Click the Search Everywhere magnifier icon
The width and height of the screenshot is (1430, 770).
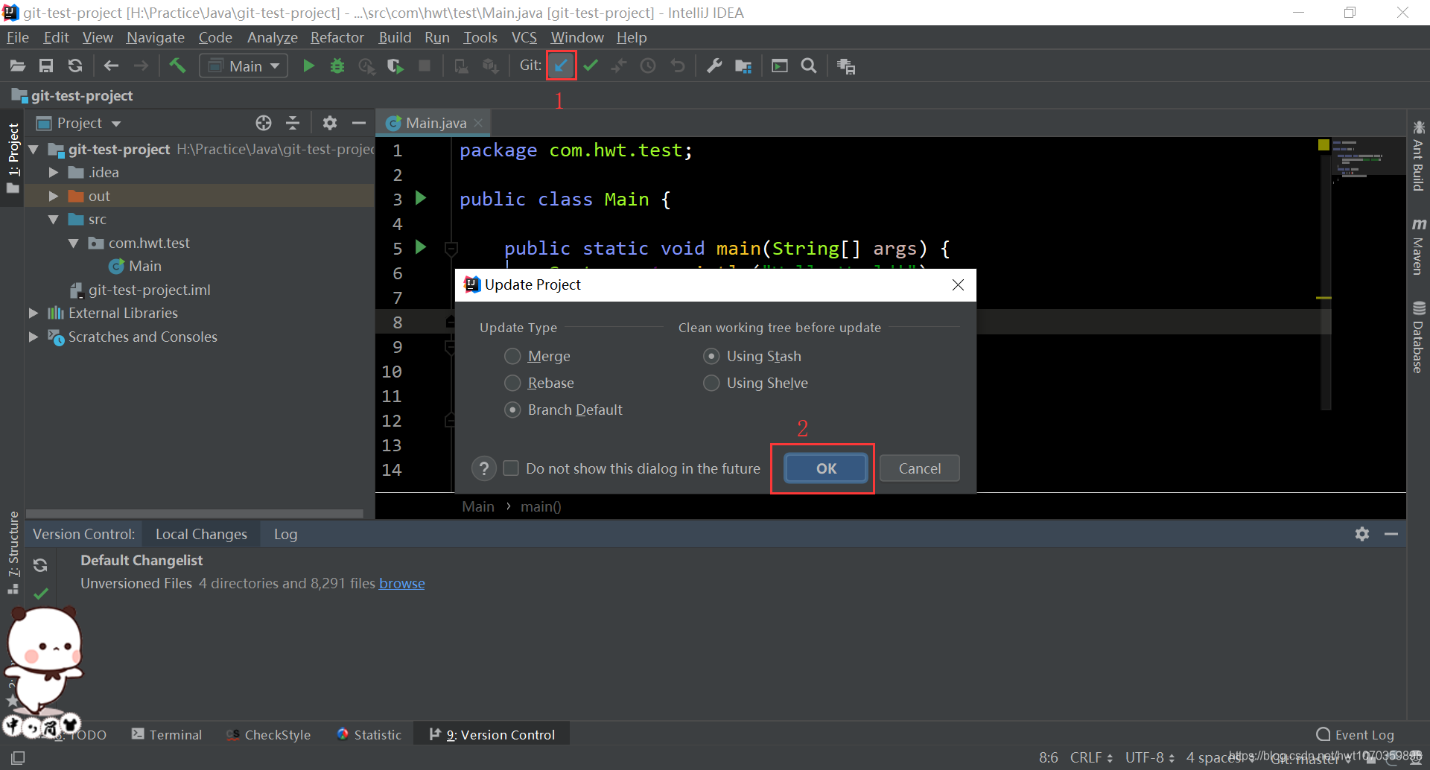pos(809,66)
